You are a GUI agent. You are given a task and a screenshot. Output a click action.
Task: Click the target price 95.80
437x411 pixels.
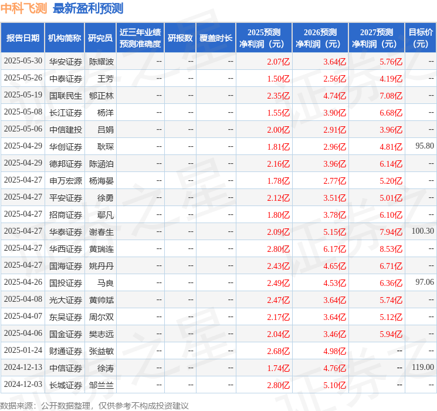(x=425, y=146)
